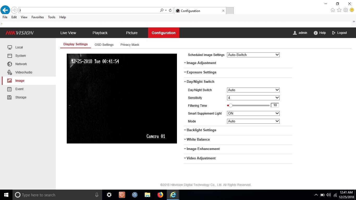Click the browser back arrow button
Image resolution: width=356 pixels, height=200 pixels.
(5, 10)
